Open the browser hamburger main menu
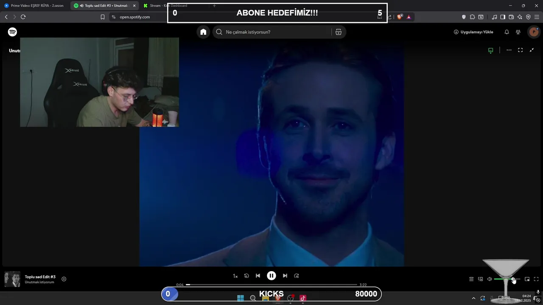Image resolution: width=543 pixels, height=305 pixels. (537, 17)
